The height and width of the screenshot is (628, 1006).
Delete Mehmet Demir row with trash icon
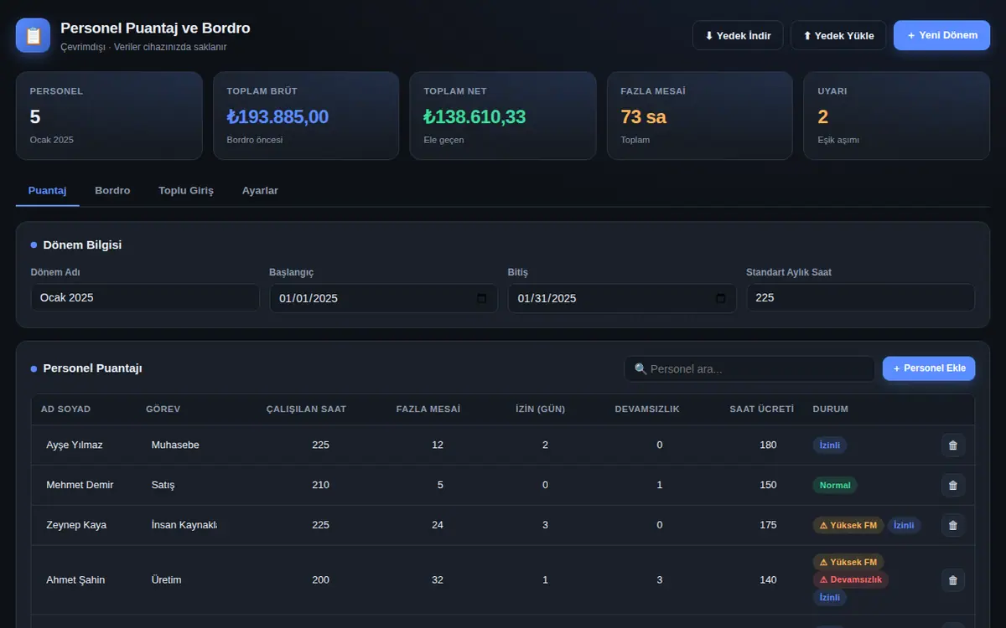tap(953, 486)
